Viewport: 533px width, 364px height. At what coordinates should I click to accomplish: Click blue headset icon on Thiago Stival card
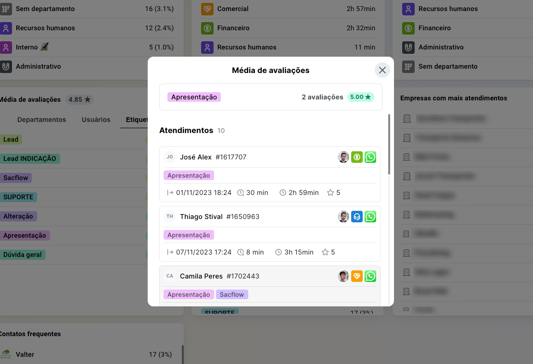tap(356, 217)
